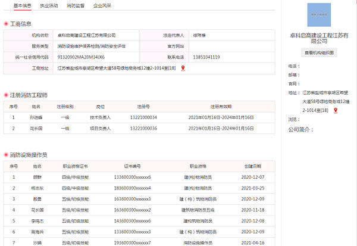Select operator 杨志东 row name
The width and height of the screenshot is (357, 246).
click(37, 188)
